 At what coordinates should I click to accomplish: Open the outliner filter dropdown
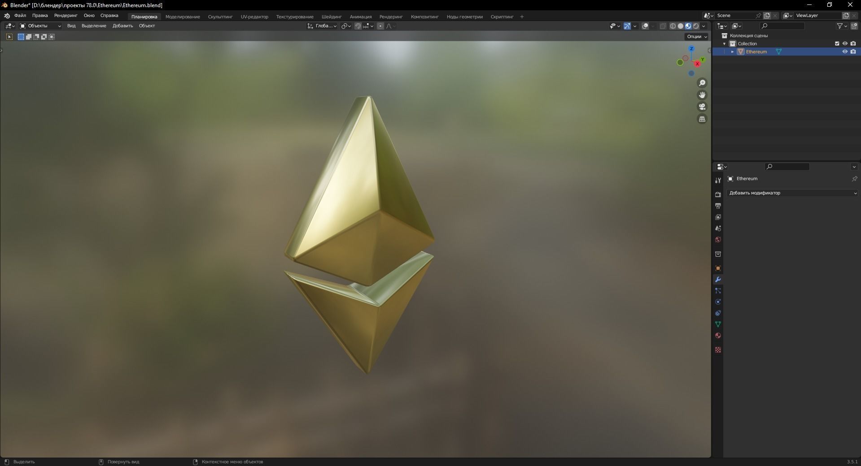pyautogui.click(x=842, y=26)
